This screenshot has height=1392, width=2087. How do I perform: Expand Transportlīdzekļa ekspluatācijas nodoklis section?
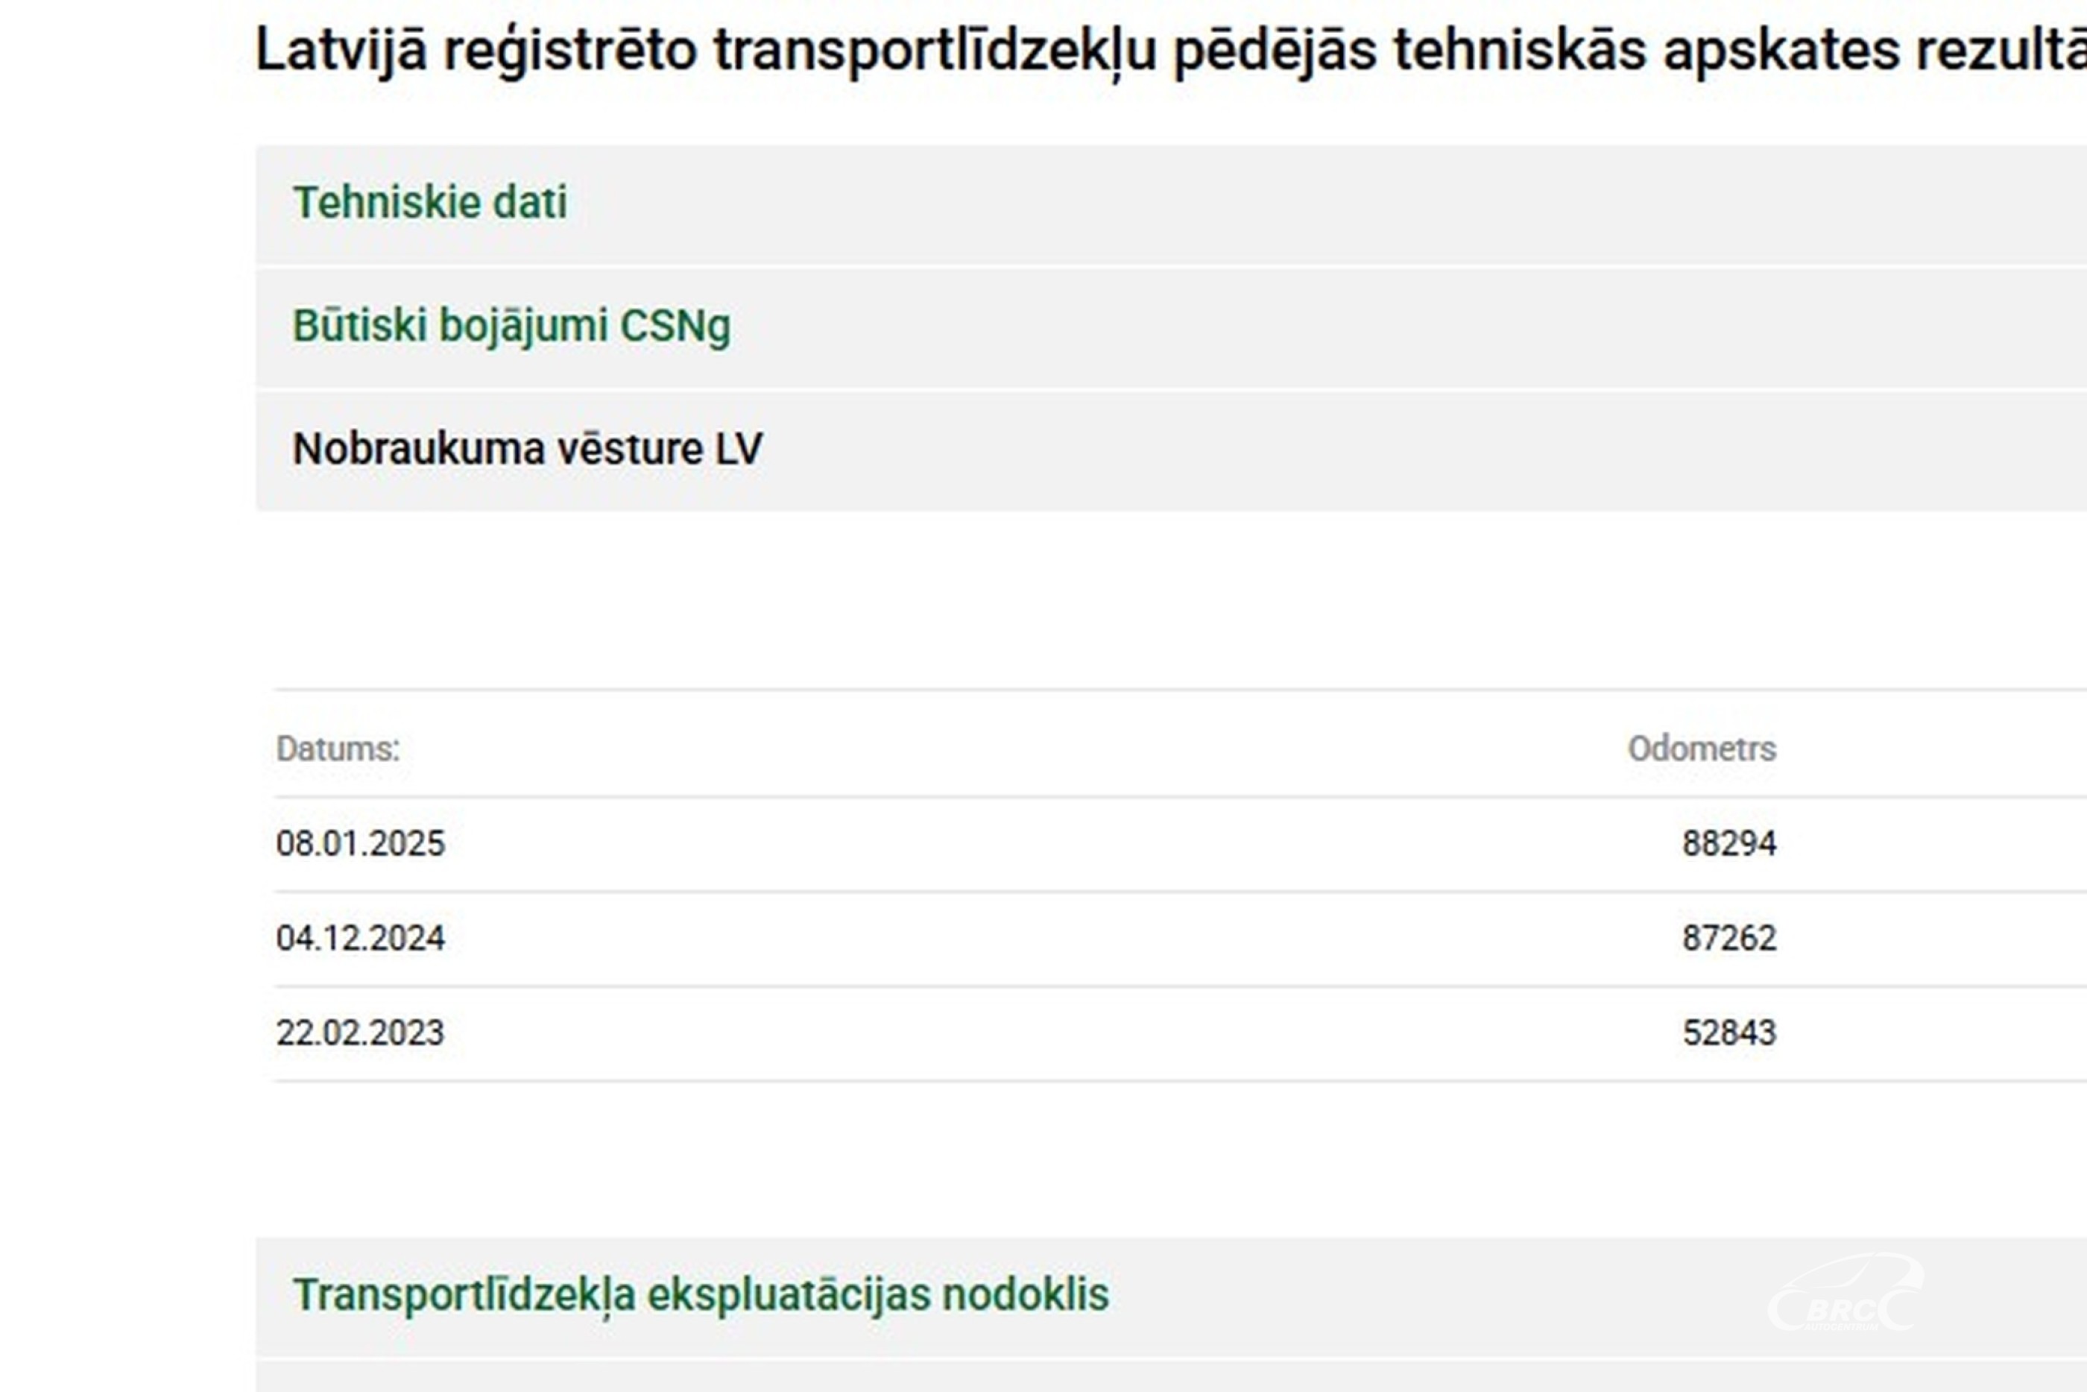coord(701,1294)
